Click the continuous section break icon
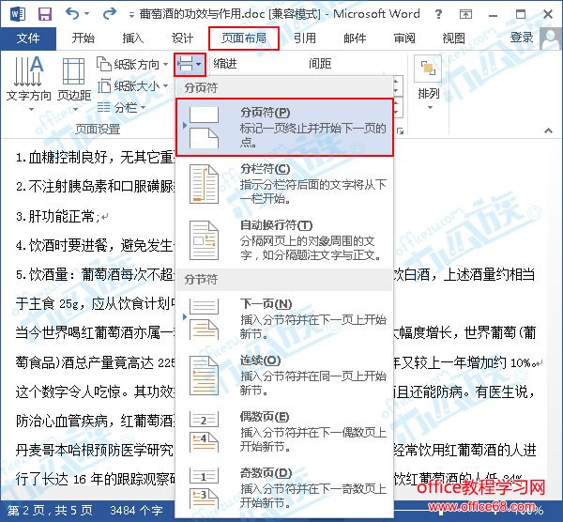 point(204,376)
